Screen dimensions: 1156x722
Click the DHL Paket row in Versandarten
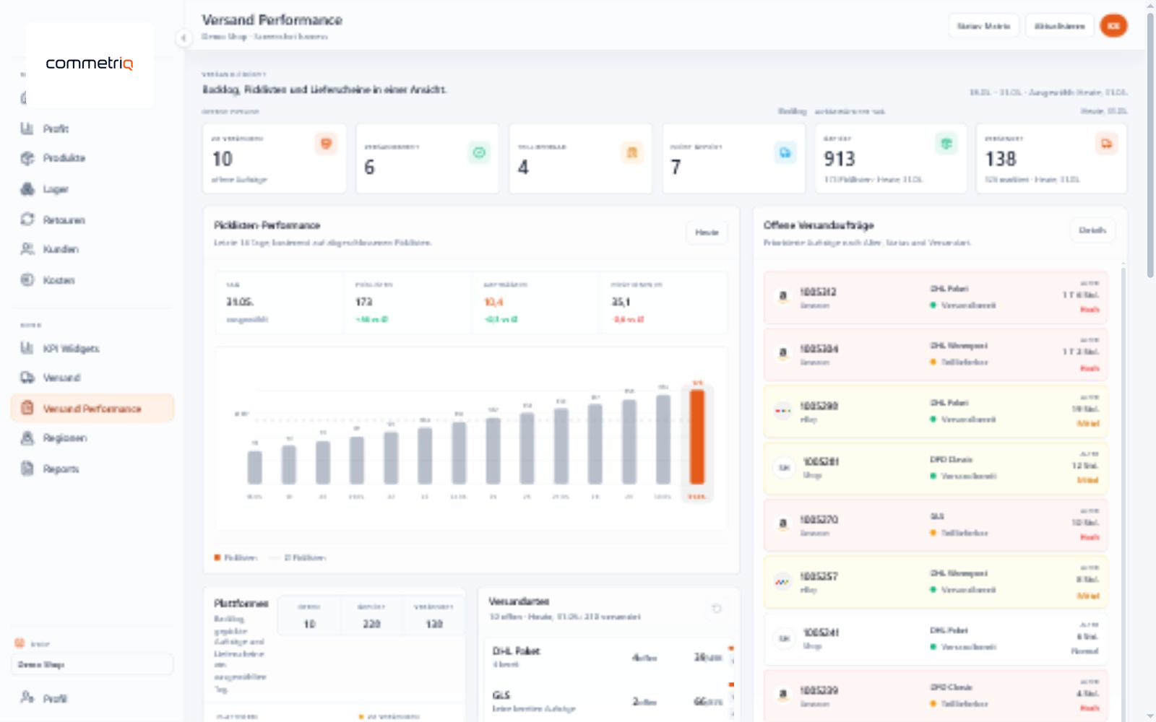click(x=611, y=657)
